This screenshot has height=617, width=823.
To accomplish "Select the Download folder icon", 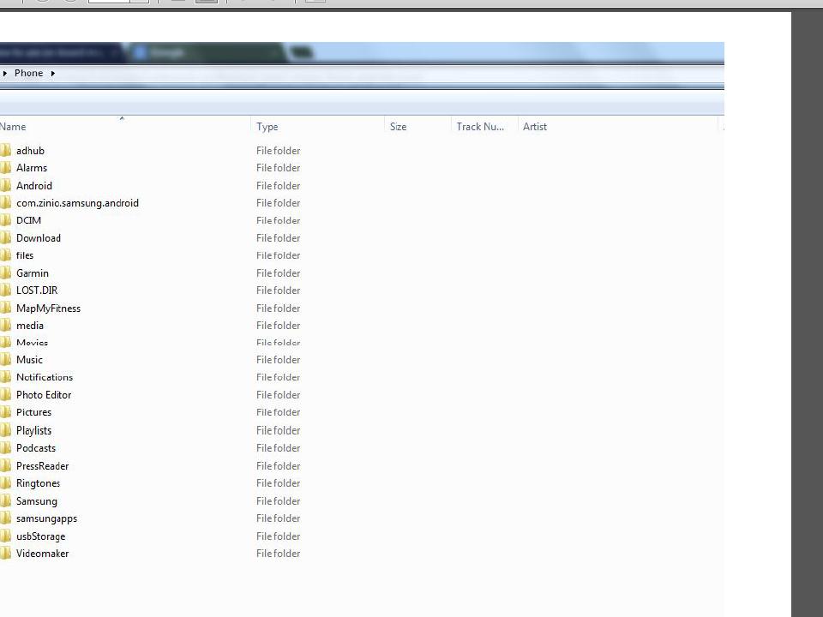I will point(5,238).
